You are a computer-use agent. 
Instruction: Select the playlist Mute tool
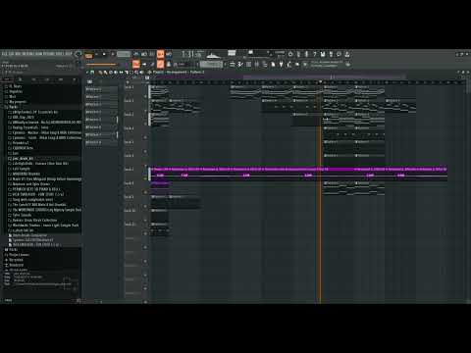click(x=116, y=73)
